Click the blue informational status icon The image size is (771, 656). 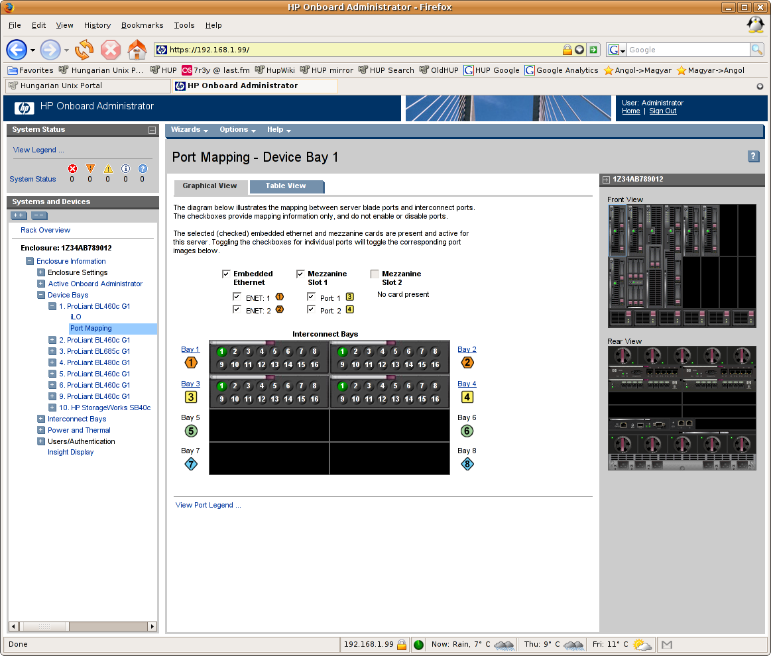125,168
